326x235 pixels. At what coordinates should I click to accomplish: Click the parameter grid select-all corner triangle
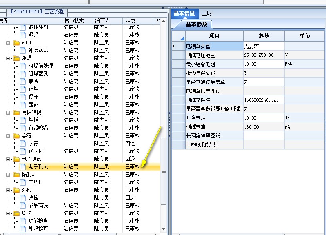(182, 38)
